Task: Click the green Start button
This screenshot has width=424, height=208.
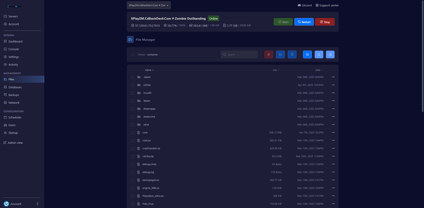Action: (x=283, y=22)
